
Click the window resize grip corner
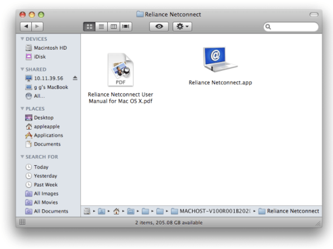318,223
